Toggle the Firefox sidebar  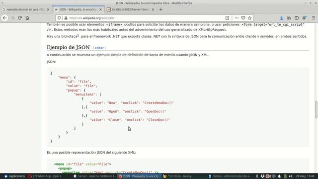[297, 18]
